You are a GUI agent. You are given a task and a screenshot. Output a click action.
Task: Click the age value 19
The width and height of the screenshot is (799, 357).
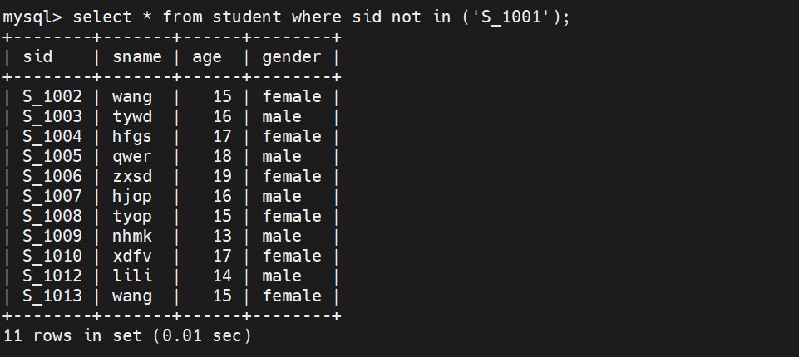222,177
